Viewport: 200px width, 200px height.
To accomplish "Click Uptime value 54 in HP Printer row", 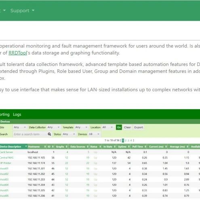I will click(129, 163).
